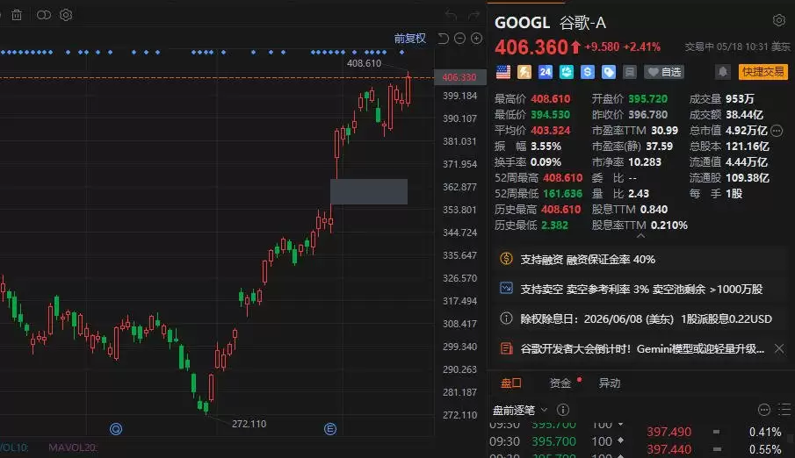Open the 24-hour trading badge
This screenshot has height=458, width=795.
(546, 72)
